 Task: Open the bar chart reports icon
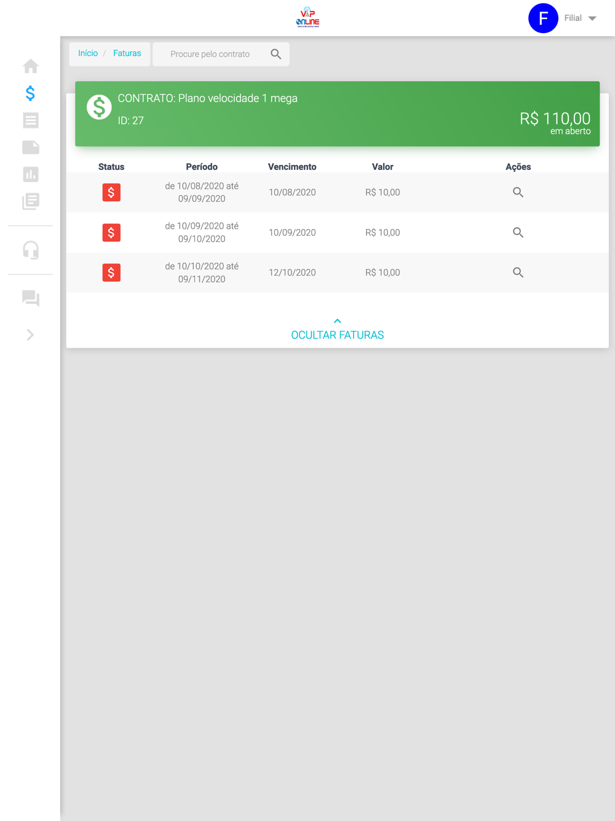(x=30, y=174)
